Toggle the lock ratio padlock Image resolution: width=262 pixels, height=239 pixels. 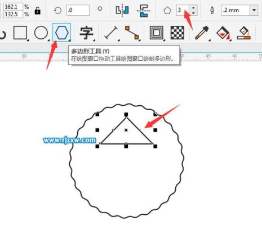[x=38, y=11]
